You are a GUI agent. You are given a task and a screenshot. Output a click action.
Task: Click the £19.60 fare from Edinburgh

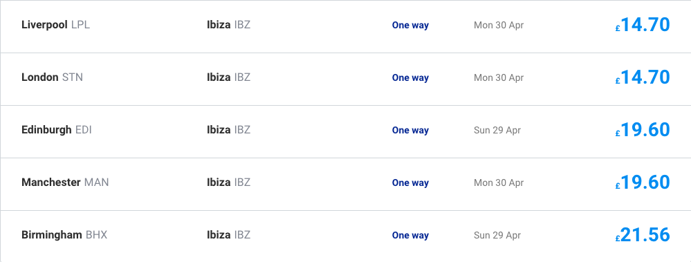643,130
